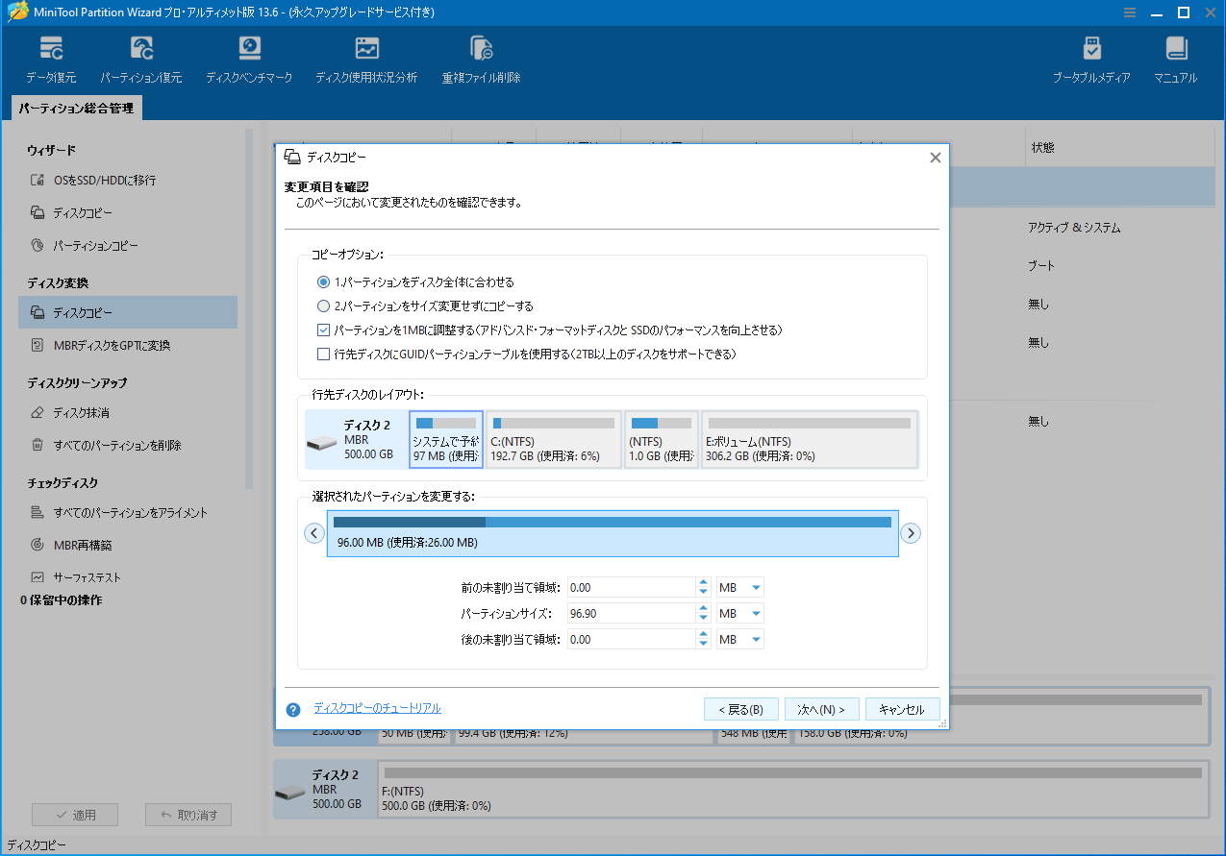Click パーティションサイズ value field 96.90
Image resolution: width=1226 pixels, height=856 pixels.
[x=631, y=613]
